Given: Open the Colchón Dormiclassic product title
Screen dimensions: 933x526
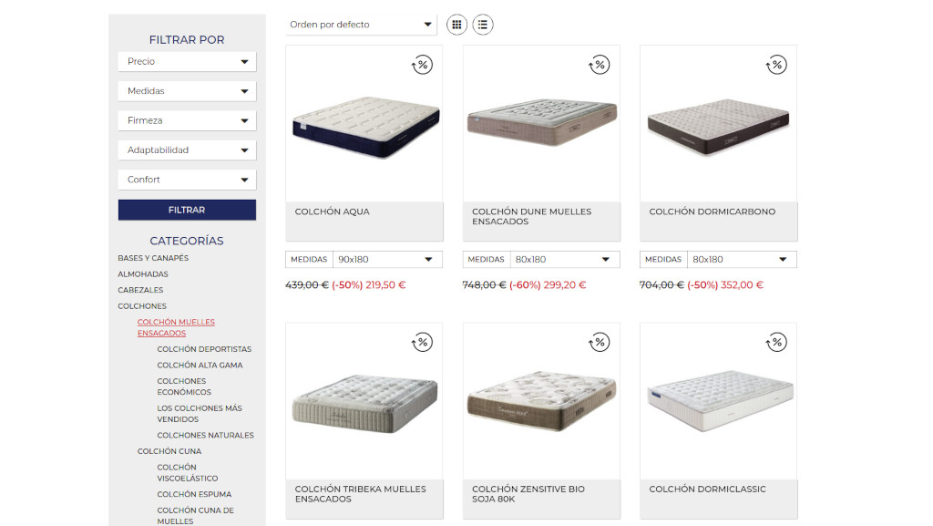Looking at the screenshot, I should (707, 490).
